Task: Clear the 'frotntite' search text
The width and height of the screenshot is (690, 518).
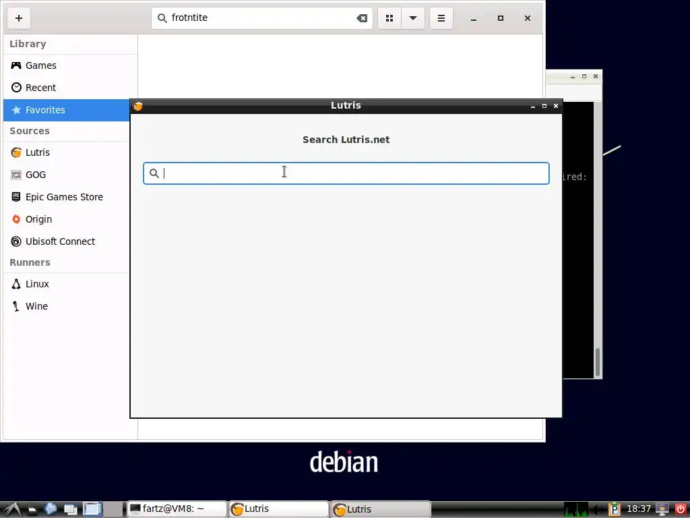Action: click(362, 18)
